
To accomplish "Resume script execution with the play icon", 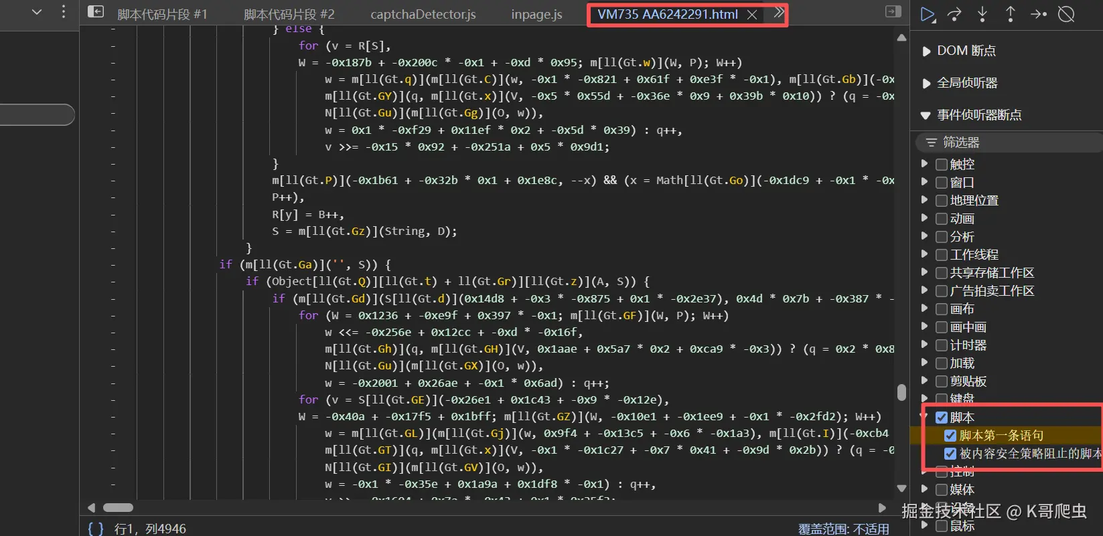I will tap(927, 14).
